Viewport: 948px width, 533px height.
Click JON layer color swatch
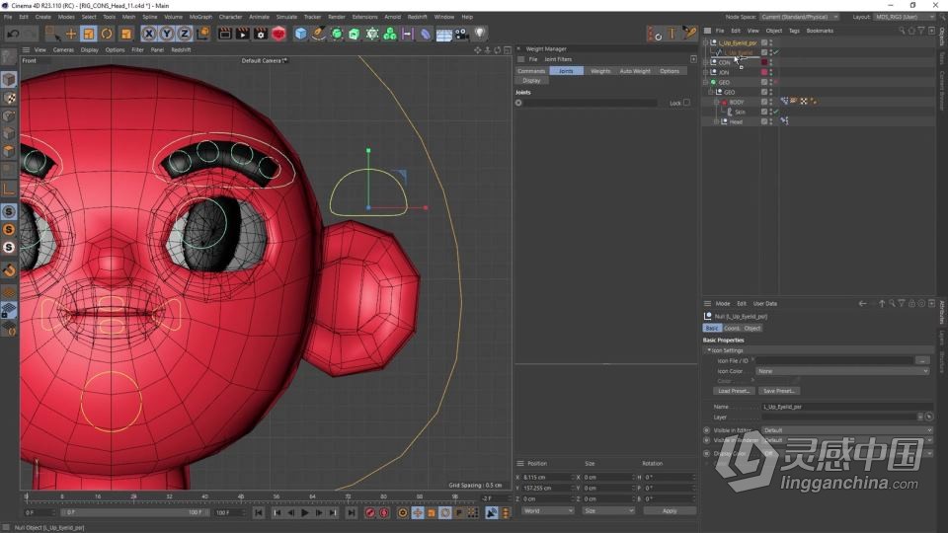[x=764, y=72]
